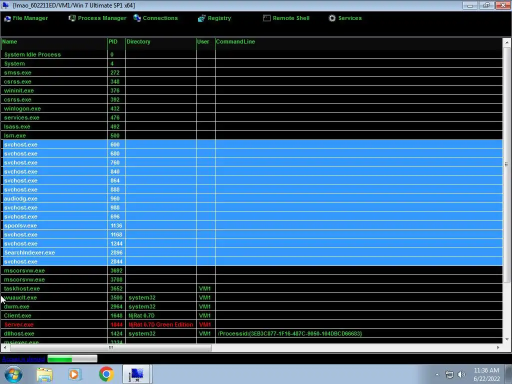The width and height of the screenshot is (512, 384).
Task: Select the winlogon.exe process row
Action: (251, 108)
